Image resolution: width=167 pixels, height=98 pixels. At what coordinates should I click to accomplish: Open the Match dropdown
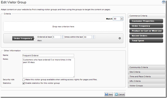coord(118,19)
